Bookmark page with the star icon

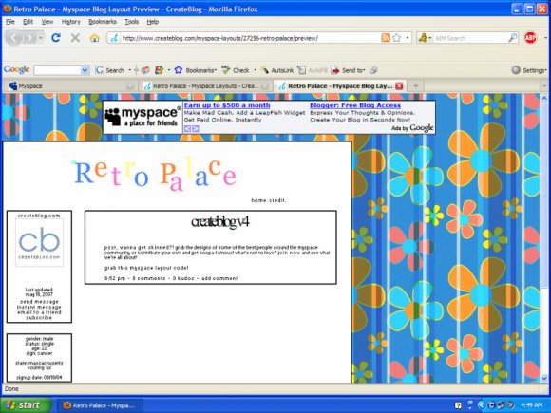click(x=396, y=38)
